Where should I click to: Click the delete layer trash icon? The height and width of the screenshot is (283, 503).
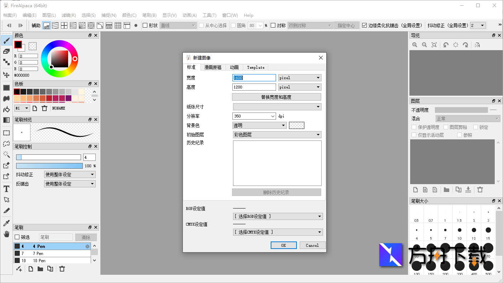[x=480, y=190]
